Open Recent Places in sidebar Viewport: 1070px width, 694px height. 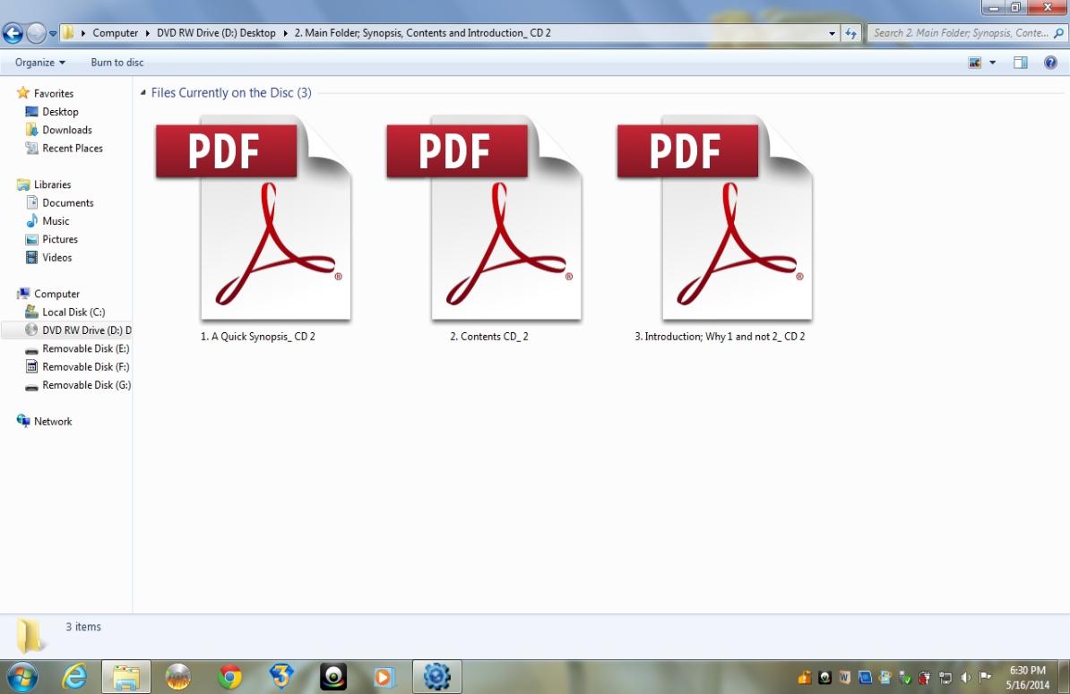pos(73,149)
